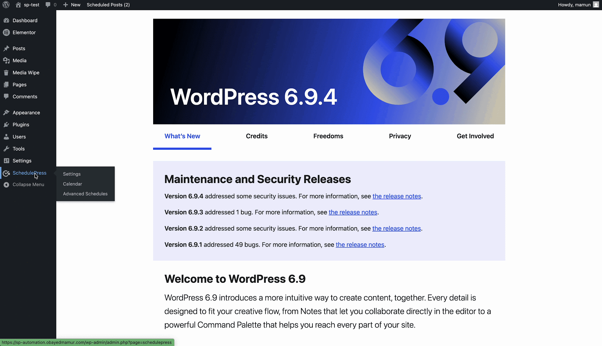Click the Plugins plug icon
Viewport: 602px width, 346px height.
click(x=6, y=124)
